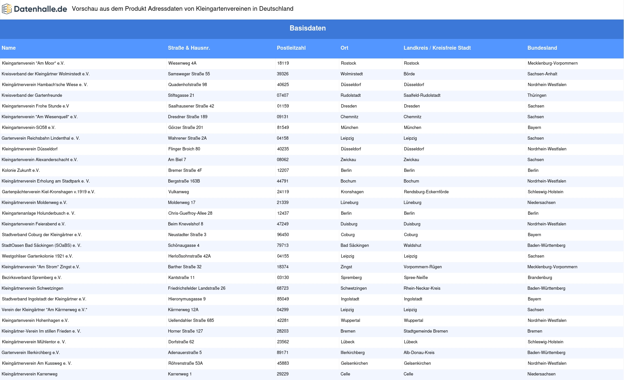Click Kleingärtnerverein Erholung am Stadtpark e. V.
This screenshot has height=380, width=624.
[x=46, y=181]
